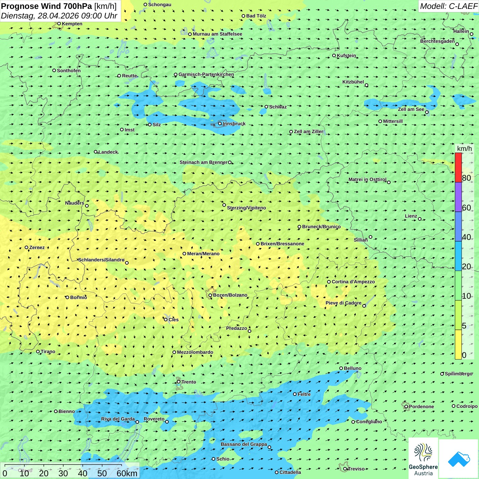Click the Zernez label
This screenshot has width=479, height=479.
tap(37, 247)
